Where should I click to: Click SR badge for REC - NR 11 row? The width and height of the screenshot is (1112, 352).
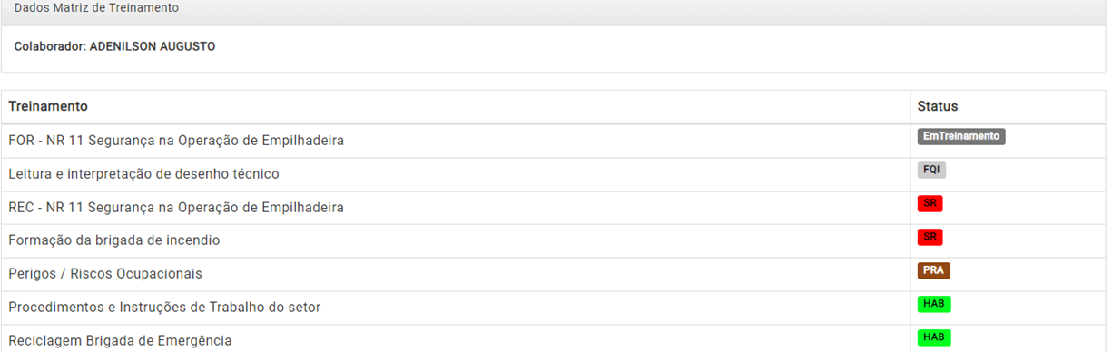point(930,203)
